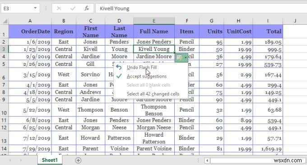Viewport: 307px width, 165px height.
Task: Click the units value 95 cell
Action: point(211,42)
